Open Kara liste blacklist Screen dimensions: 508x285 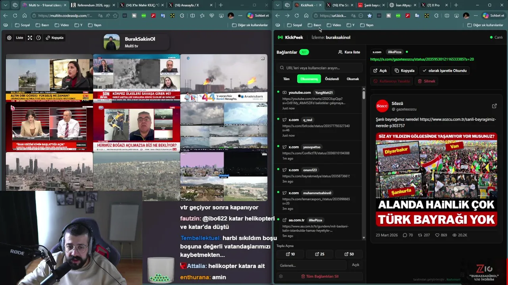coord(349,52)
